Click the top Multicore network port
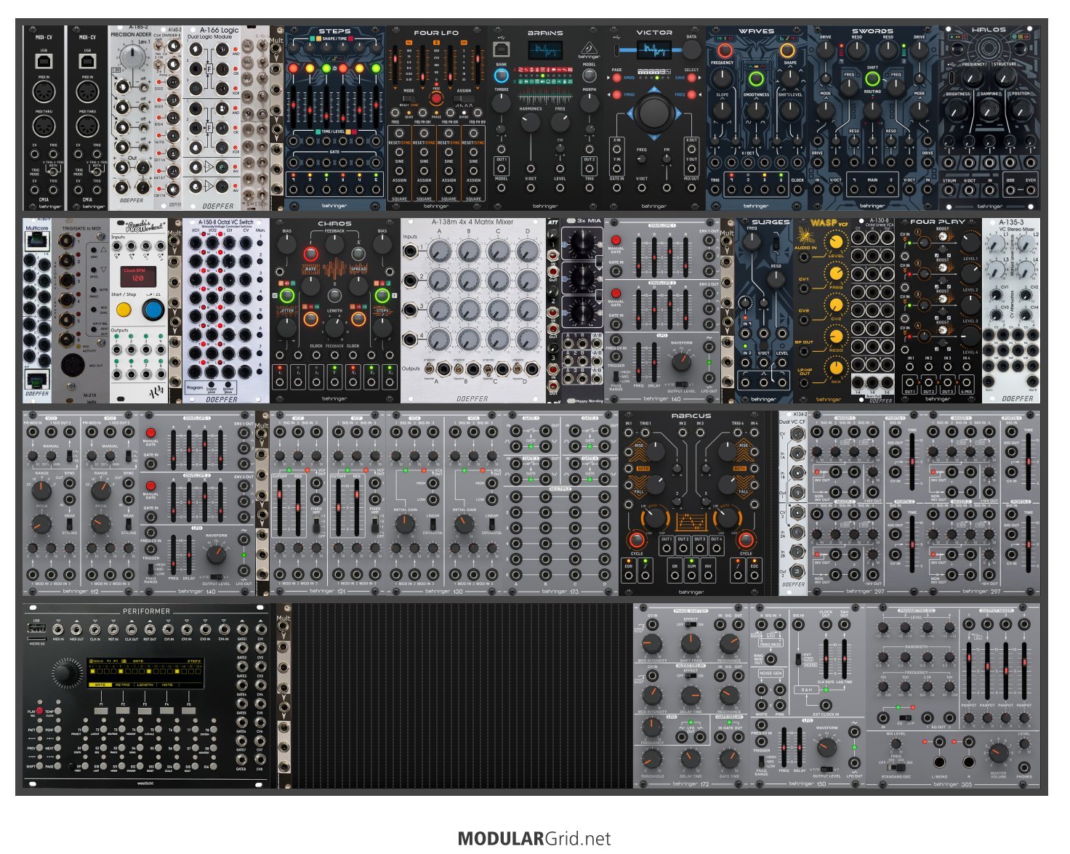This screenshot has height=854, width=1070. 36,242
